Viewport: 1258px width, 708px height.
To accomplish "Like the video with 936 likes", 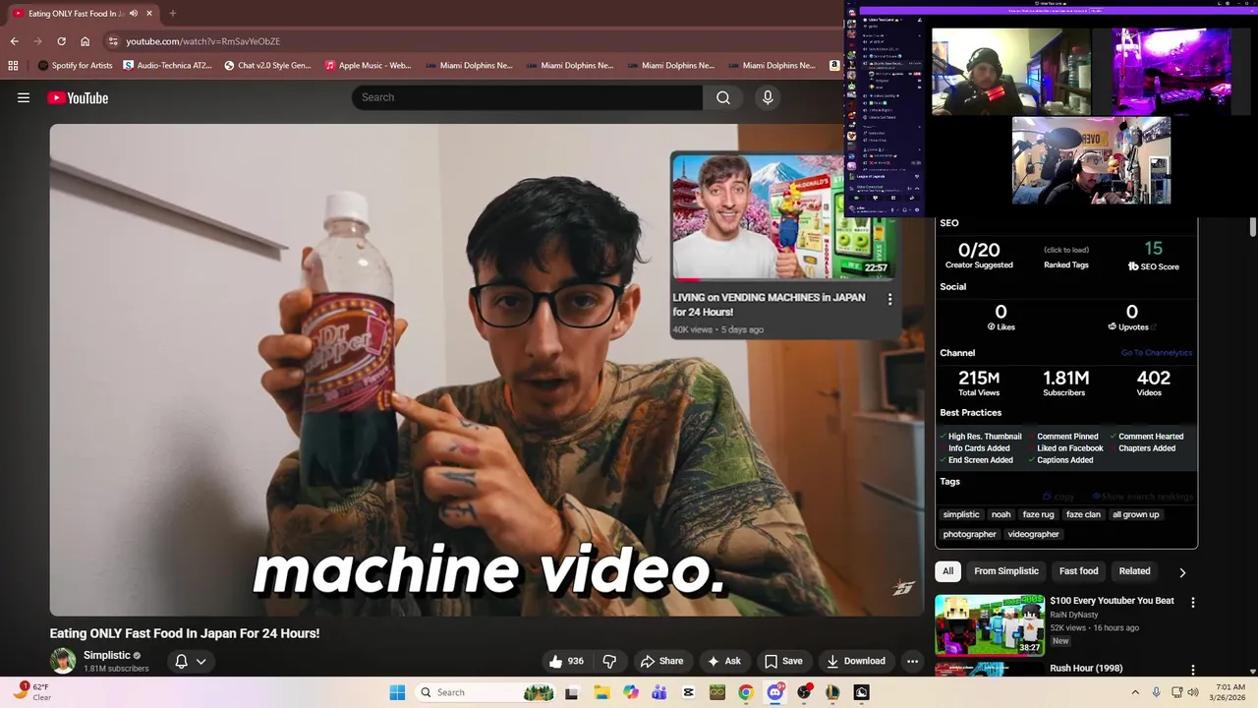I will point(567,661).
